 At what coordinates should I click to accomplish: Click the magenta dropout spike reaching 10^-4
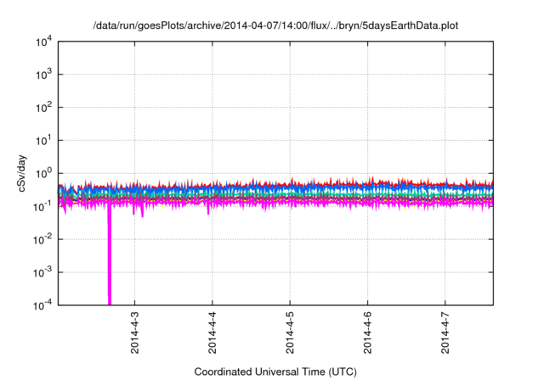click(x=110, y=256)
